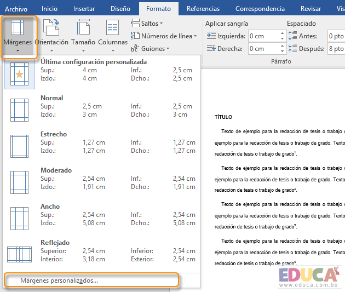The height and width of the screenshot is (292, 345).
Task: Open Márgenes personalizados… option
Action: (91, 280)
